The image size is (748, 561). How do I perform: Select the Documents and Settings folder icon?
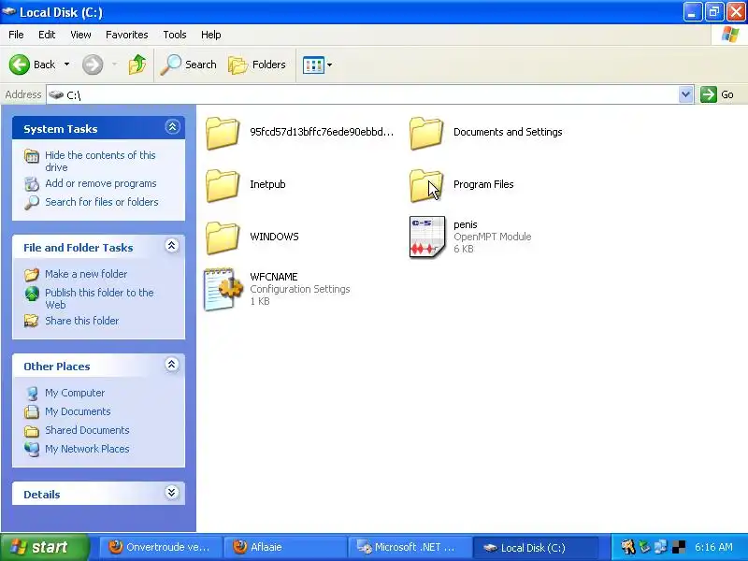(426, 134)
